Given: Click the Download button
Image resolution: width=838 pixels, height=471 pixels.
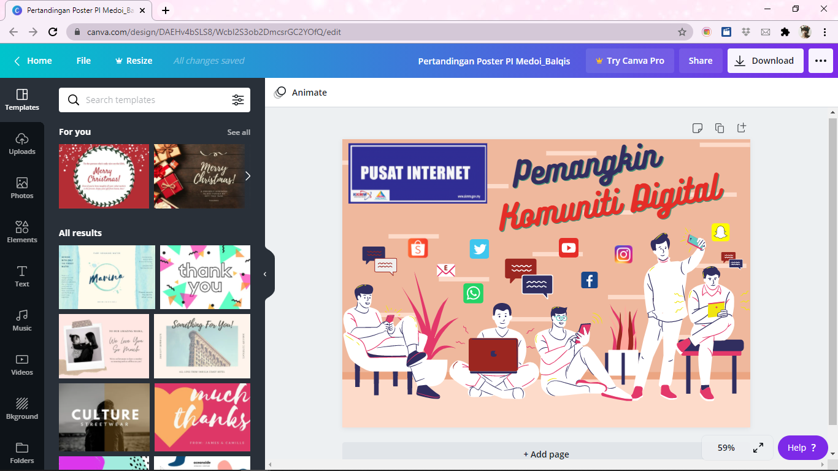Looking at the screenshot, I should coord(765,61).
